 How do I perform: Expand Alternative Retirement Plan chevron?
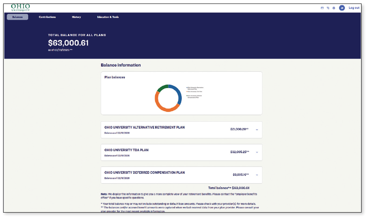click(x=257, y=130)
